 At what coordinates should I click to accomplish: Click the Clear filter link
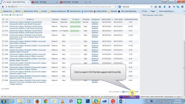pos(13,15)
